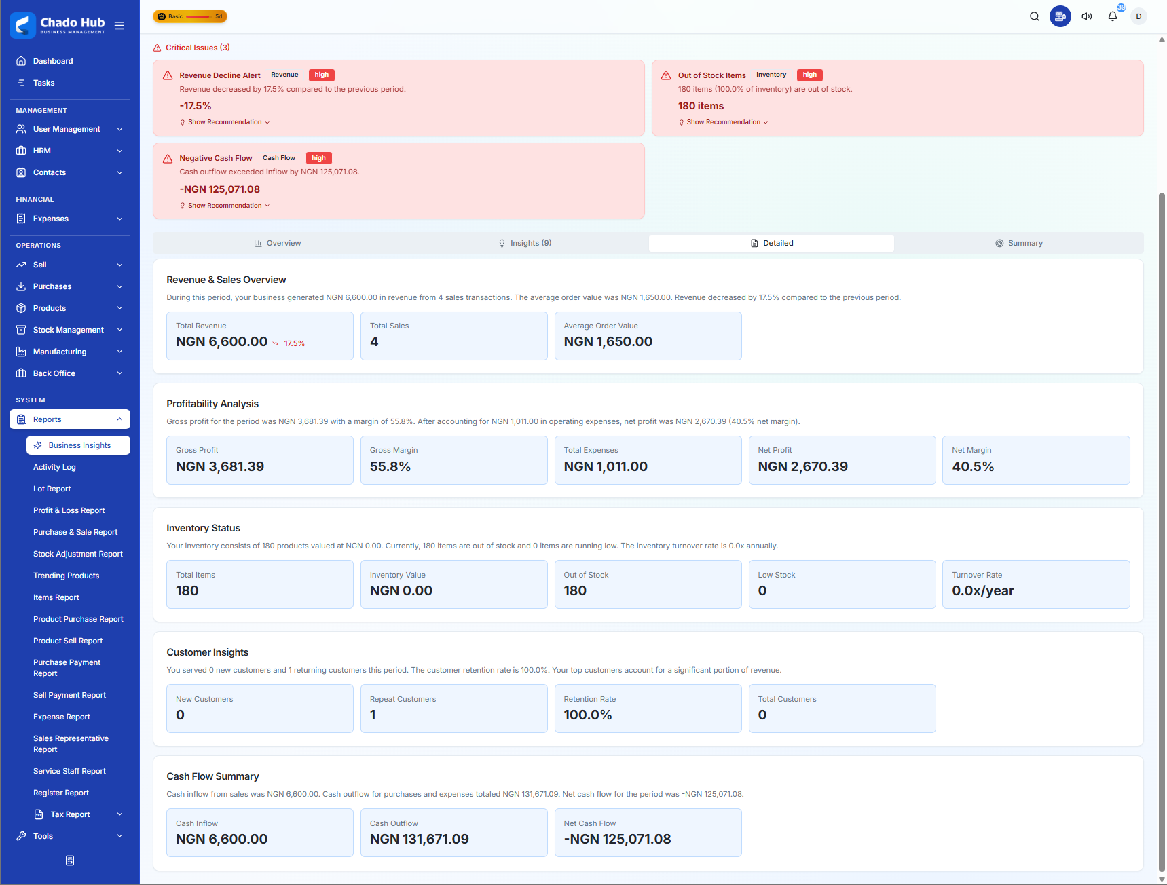
Task: Click the Dashboard home icon
Action: tap(21, 61)
